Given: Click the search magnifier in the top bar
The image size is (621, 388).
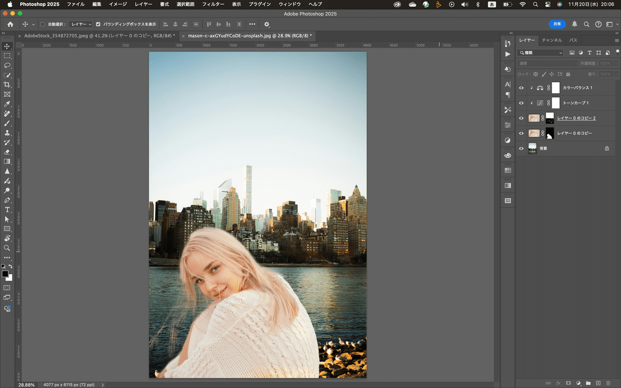Looking at the screenshot, I should [586, 24].
